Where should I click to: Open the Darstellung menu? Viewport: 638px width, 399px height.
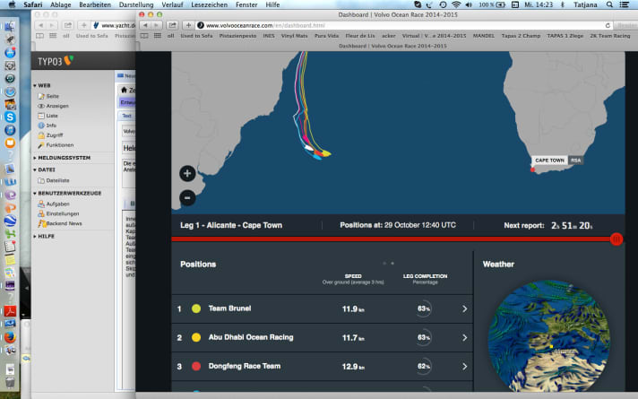point(136,4)
